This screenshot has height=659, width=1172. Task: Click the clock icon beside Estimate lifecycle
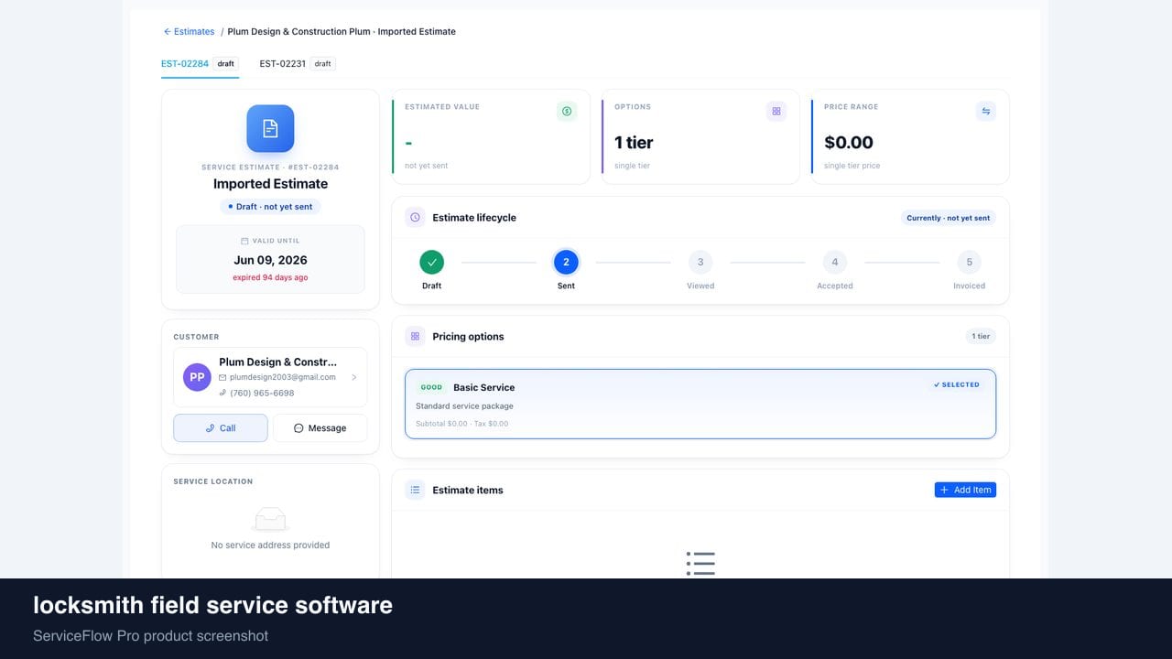click(x=415, y=218)
